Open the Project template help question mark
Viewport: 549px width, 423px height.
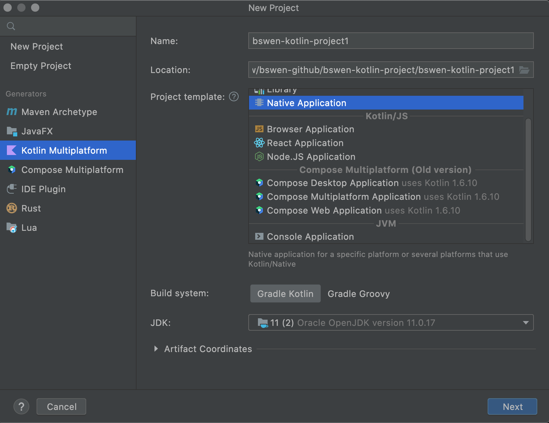[234, 97]
